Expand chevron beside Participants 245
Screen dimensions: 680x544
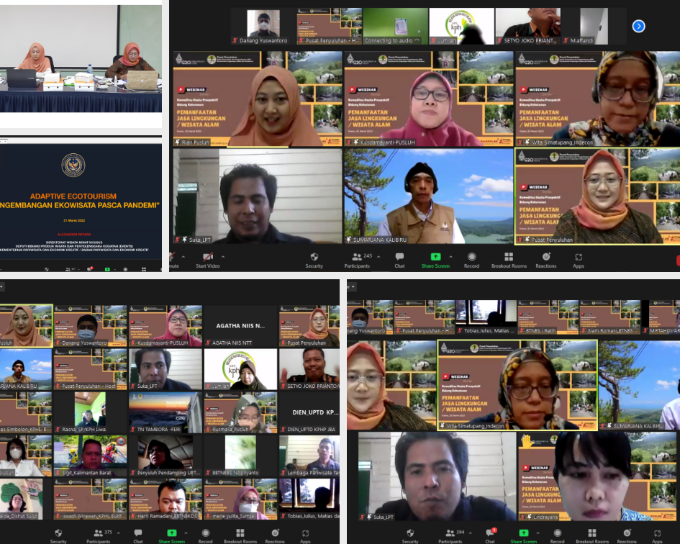(378, 257)
